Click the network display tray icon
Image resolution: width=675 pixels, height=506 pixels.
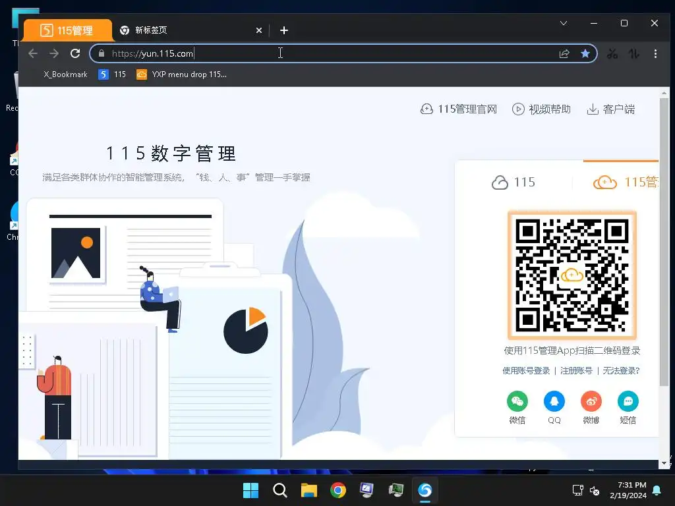click(x=577, y=490)
